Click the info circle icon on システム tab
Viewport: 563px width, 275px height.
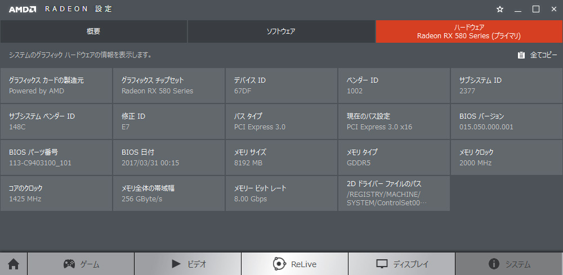click(494, 264)
